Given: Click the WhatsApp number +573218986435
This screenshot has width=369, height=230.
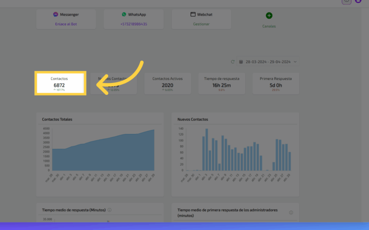Looking at the screenshot, I should [x=134, y=24].
